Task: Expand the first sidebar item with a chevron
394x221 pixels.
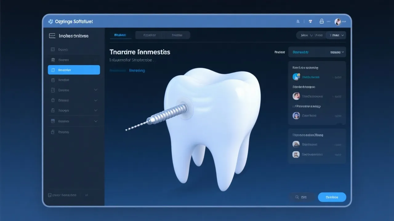Action: (x=96, y=90)
